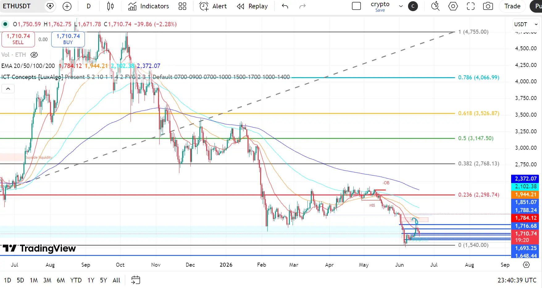
Task: Click the MSS market structure label
Action: (372, 205)
